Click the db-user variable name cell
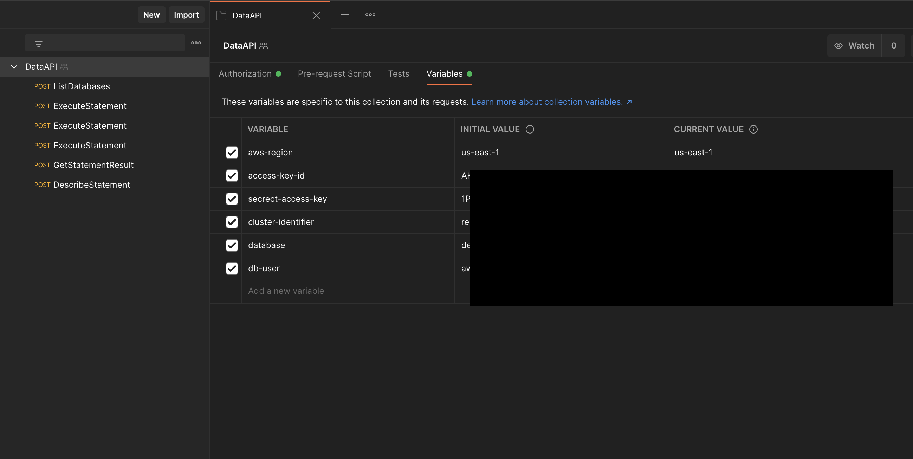Screen dimensions: 913x459 click(x=348, y=269)
